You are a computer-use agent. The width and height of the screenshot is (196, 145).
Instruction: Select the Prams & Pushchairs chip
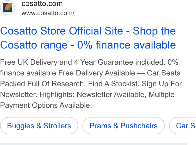[124, 126]
